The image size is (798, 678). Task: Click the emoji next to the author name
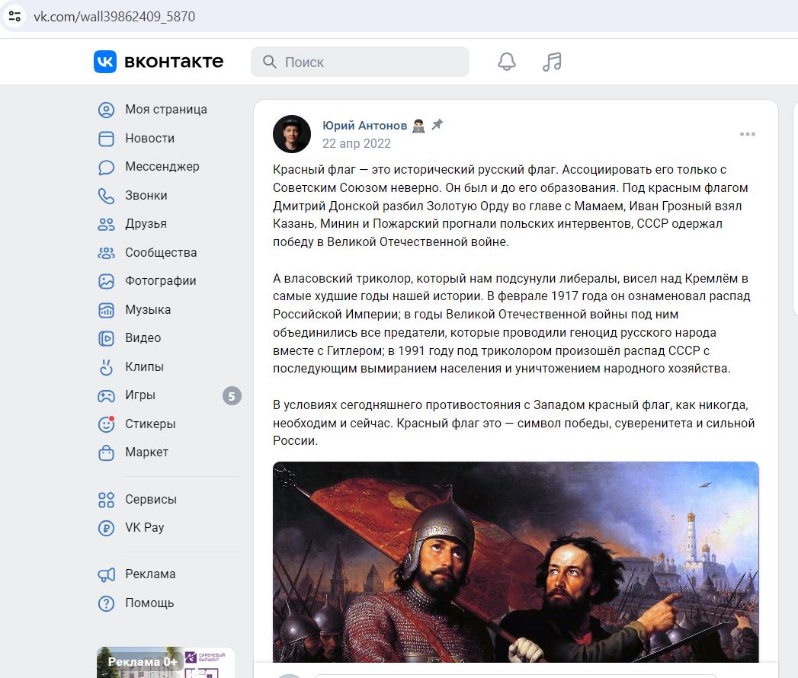tap(418, 126)
